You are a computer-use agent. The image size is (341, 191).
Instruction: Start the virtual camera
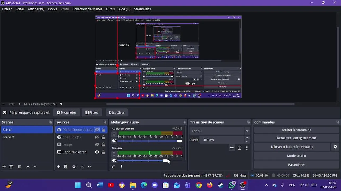pyautogui.click(x=292, y=147)
